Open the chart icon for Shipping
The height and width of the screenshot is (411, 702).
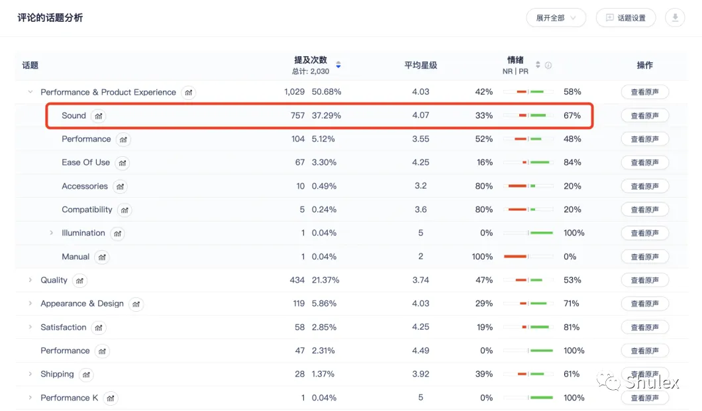(x=86, y=375)
